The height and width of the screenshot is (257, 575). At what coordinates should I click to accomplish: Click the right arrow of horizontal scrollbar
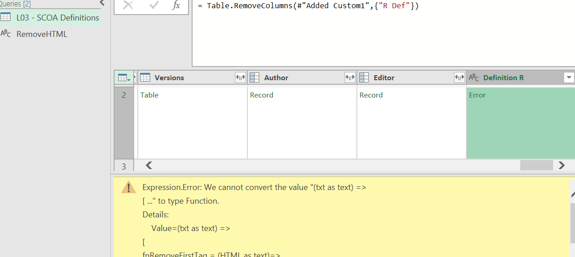[562, 165]
